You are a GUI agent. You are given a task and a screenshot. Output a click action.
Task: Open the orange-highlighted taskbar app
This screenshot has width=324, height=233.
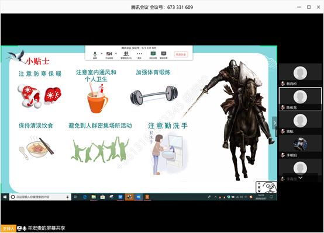[x=129, y=197]
